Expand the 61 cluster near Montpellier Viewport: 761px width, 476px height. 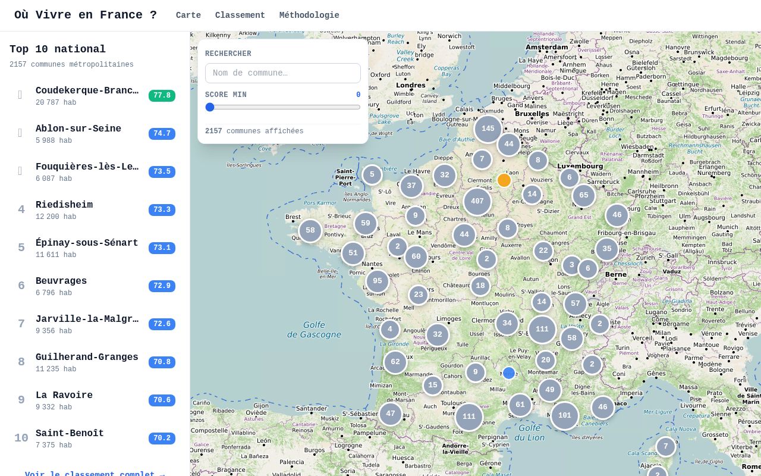point(520,405)
